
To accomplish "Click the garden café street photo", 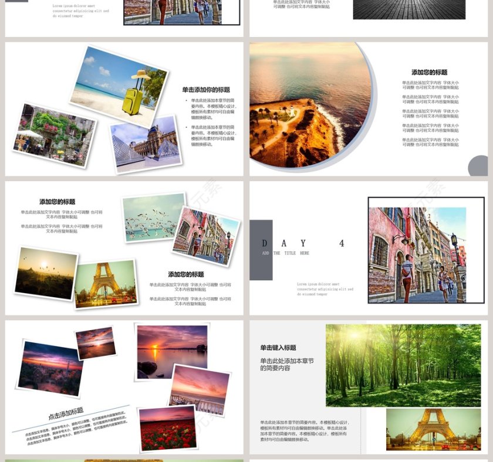I will coord(54,135).
